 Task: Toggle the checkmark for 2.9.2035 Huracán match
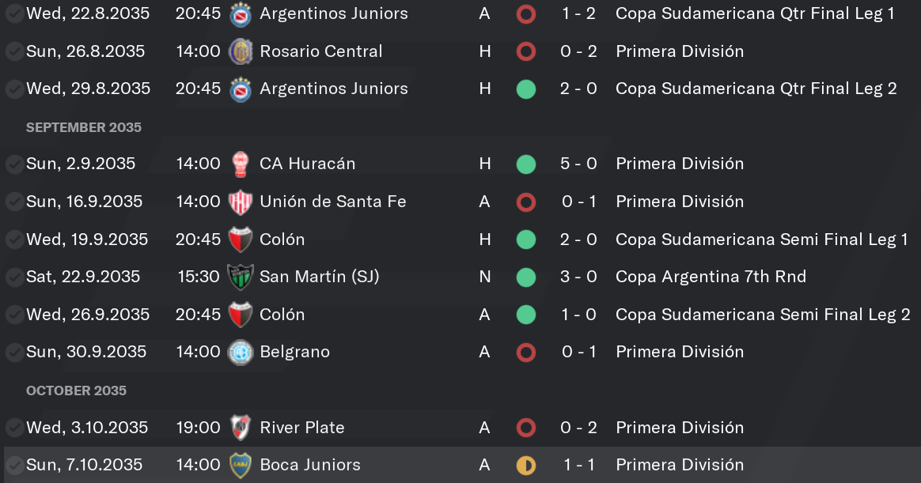13,164
